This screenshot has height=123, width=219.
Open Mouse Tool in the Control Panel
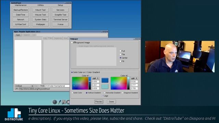(40, 15)
